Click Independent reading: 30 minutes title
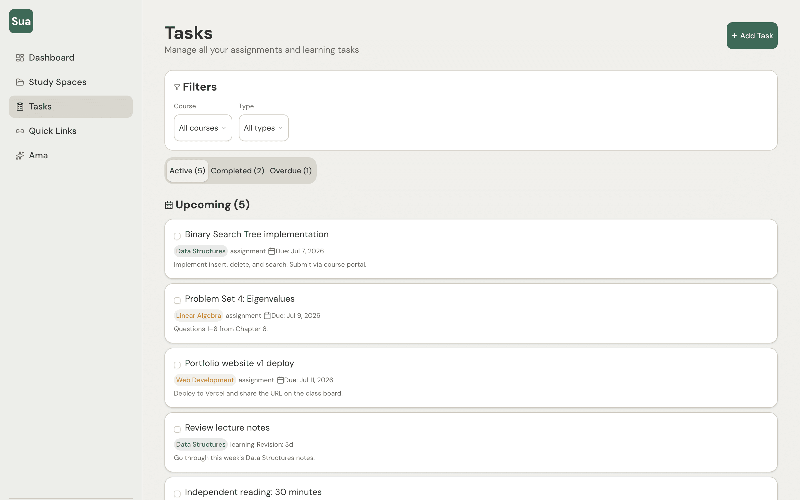 [x=253, y=492]
